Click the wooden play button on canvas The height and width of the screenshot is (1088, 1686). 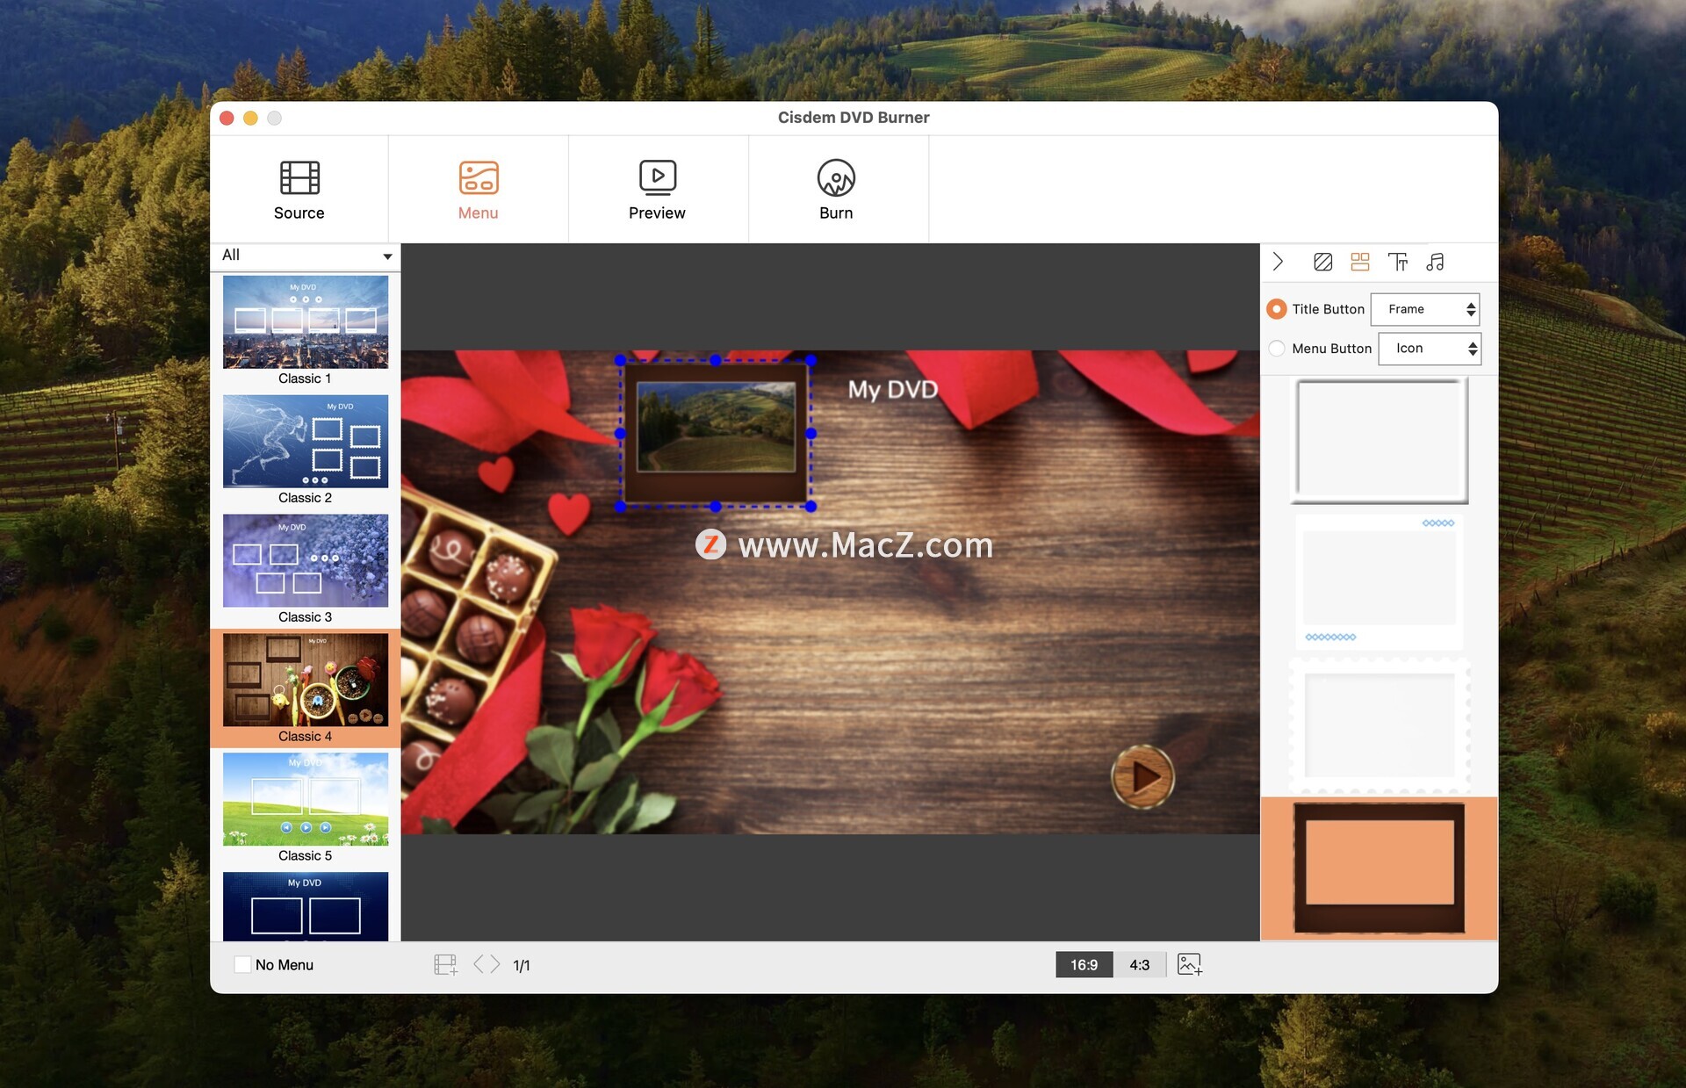tap(1142, 777)
